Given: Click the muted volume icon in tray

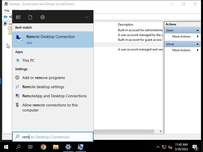Looking at the screenshot, I should pos(170,147).
